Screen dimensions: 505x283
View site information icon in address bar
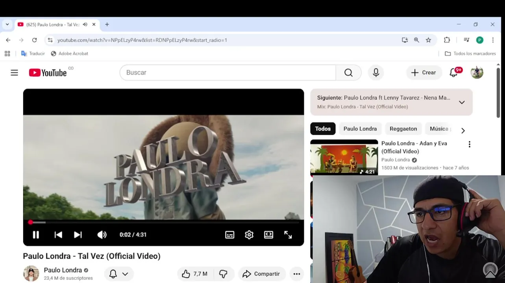click(x=50, y=40)
